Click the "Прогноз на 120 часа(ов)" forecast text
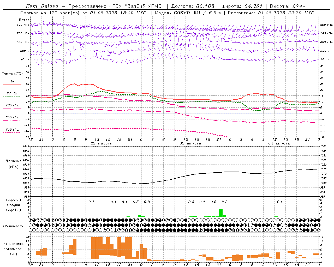This screenshot has width=334, height=267. tap(50, 13)
